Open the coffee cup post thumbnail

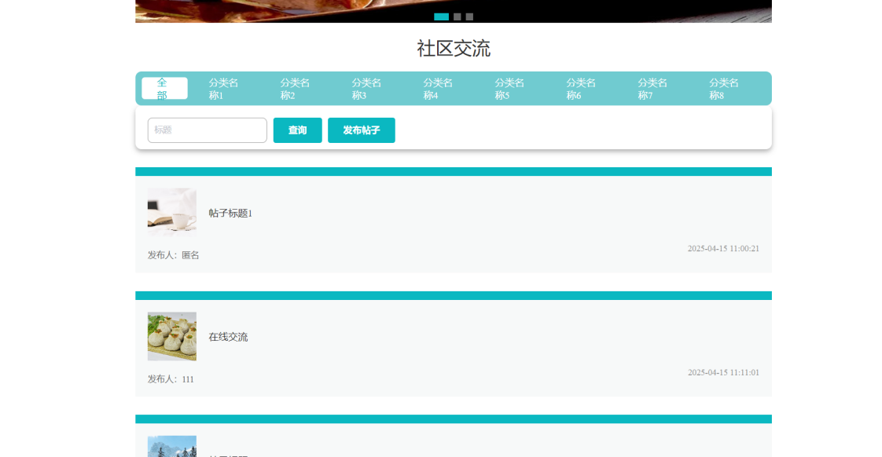(172, 212)
